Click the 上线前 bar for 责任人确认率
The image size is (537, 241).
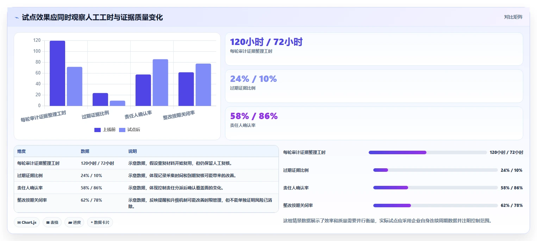(x=143, y=90)
